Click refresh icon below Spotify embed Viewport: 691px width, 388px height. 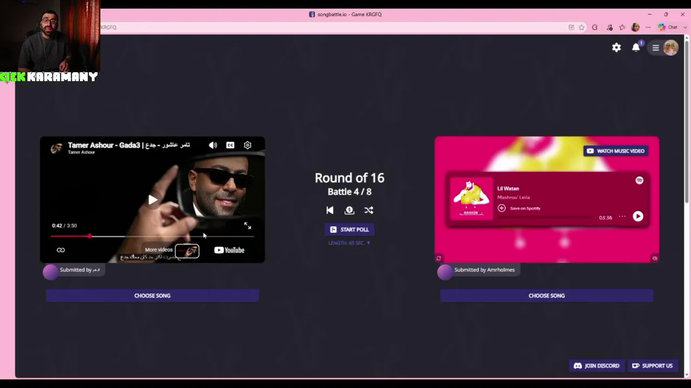[438, 258]
